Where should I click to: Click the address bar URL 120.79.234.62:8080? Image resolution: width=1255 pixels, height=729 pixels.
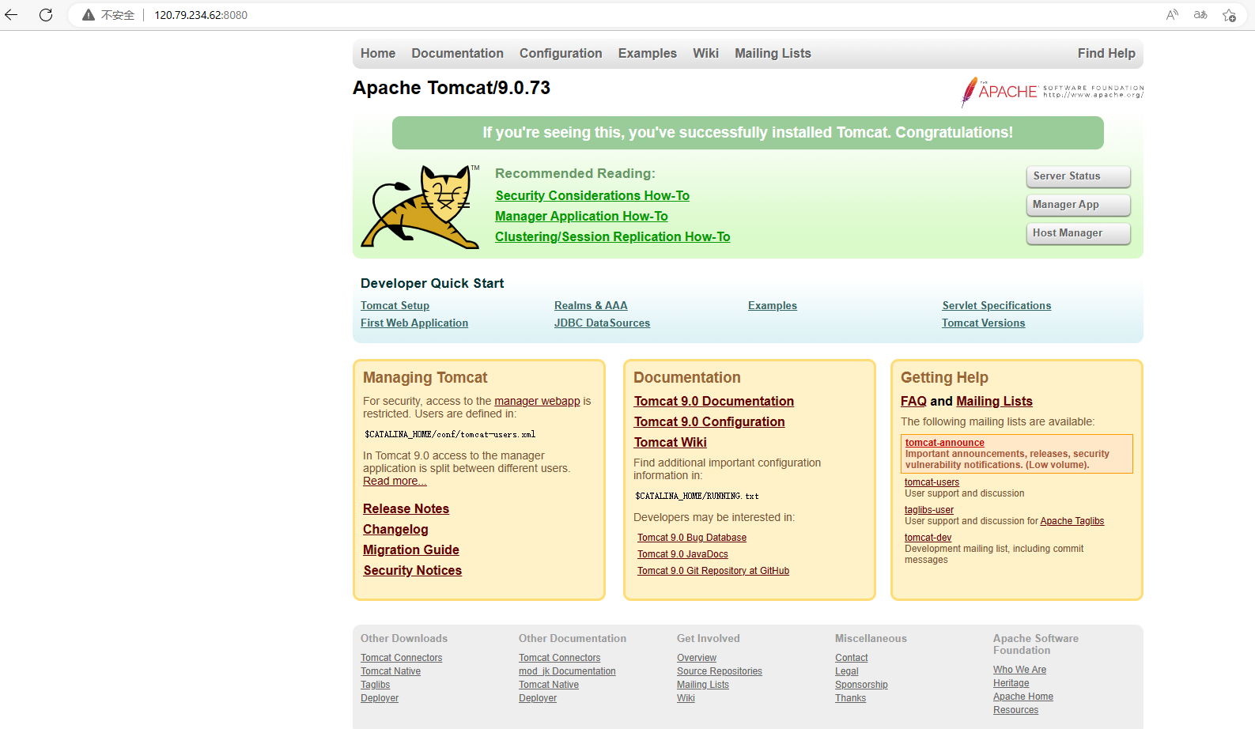[x=201, y=15]
